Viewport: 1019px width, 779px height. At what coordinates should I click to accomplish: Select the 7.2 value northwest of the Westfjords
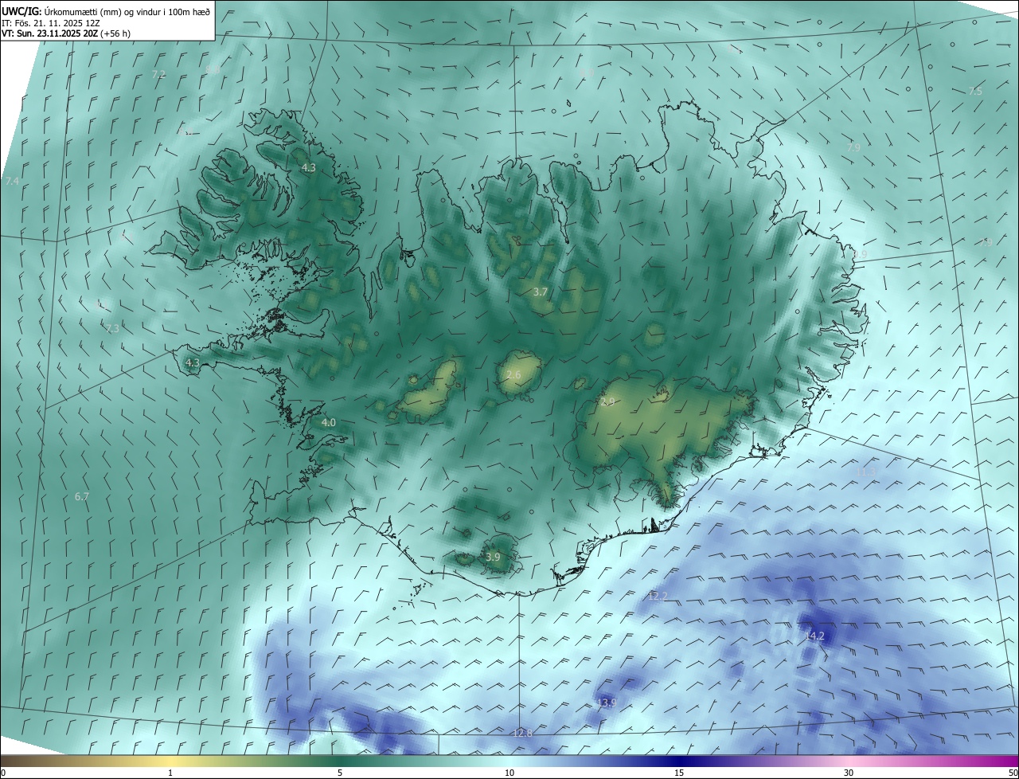coord(158,74)
